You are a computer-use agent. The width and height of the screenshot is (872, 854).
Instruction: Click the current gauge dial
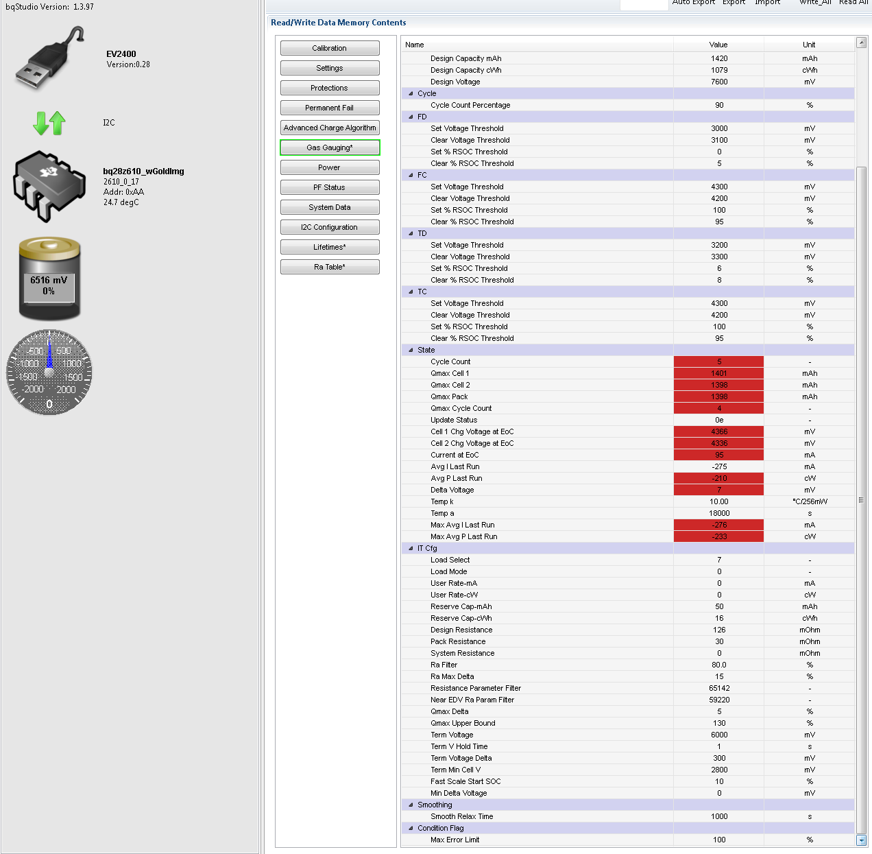[49, 372]
